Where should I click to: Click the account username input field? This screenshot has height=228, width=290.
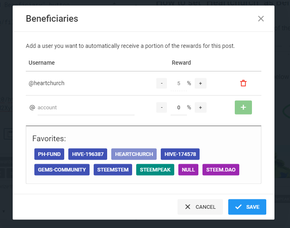click(86, 108)
